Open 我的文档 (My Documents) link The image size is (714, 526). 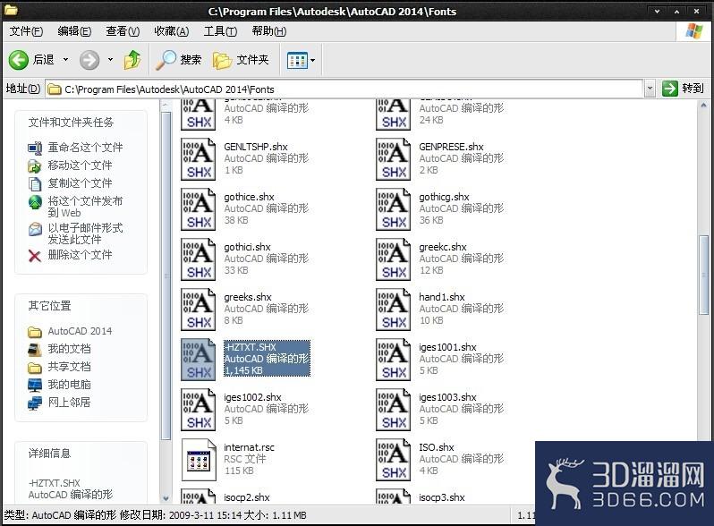tap(69, 349)
